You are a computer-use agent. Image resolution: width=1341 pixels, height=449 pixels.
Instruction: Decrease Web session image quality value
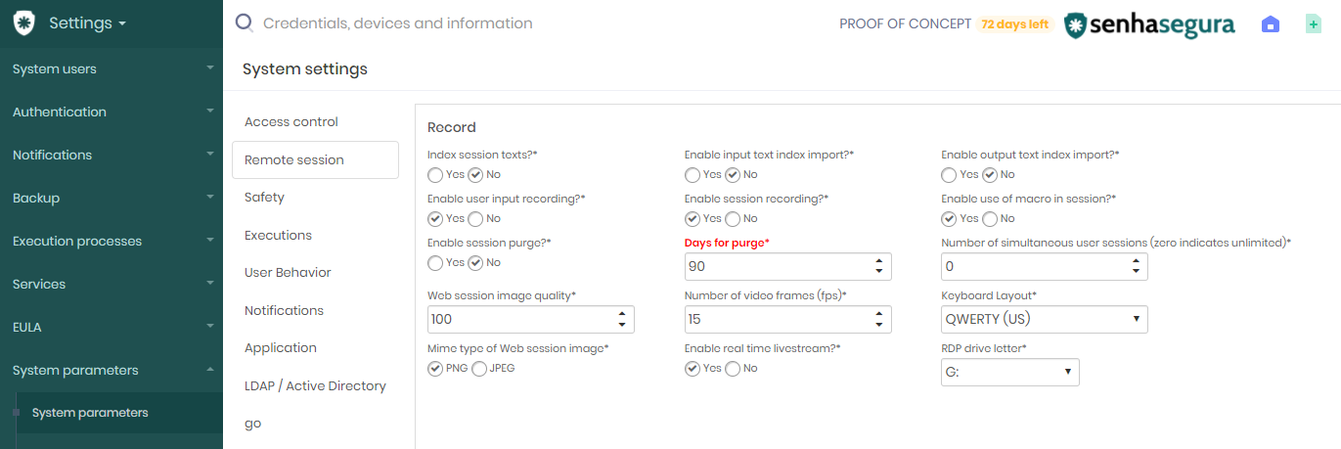tap(622, 325)
